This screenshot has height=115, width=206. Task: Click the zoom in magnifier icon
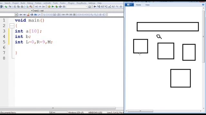click(91, 15)
